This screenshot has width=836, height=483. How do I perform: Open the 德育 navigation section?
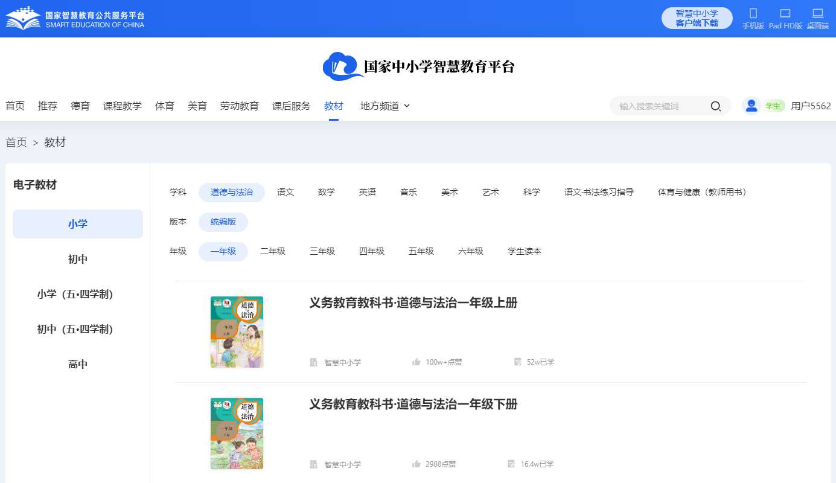80,106
